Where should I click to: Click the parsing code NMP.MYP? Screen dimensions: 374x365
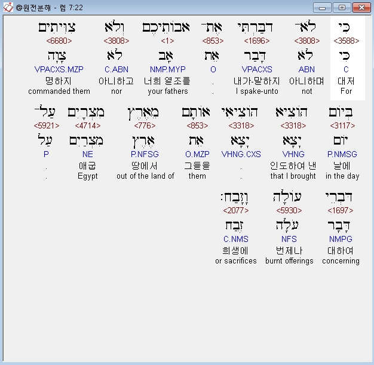coord(168,69)
